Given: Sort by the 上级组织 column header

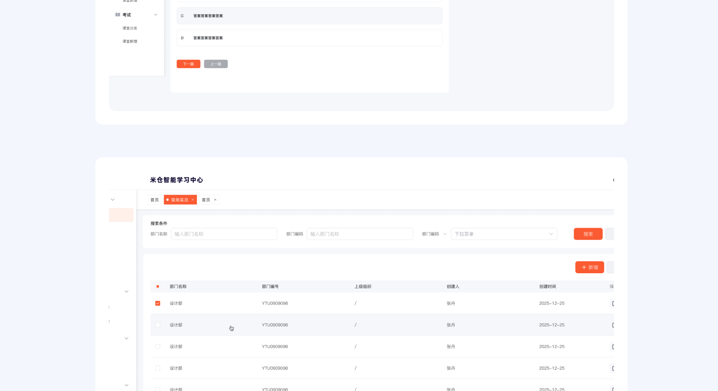Looking at the screenshot, I should pyautogui.click(x=363, y=286).
